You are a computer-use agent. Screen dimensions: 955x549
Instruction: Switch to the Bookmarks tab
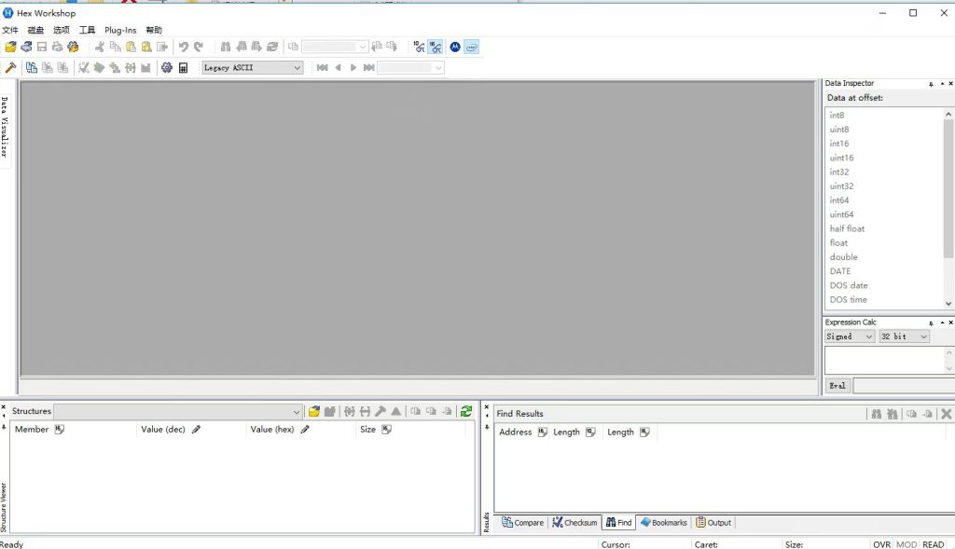(663, 523)
